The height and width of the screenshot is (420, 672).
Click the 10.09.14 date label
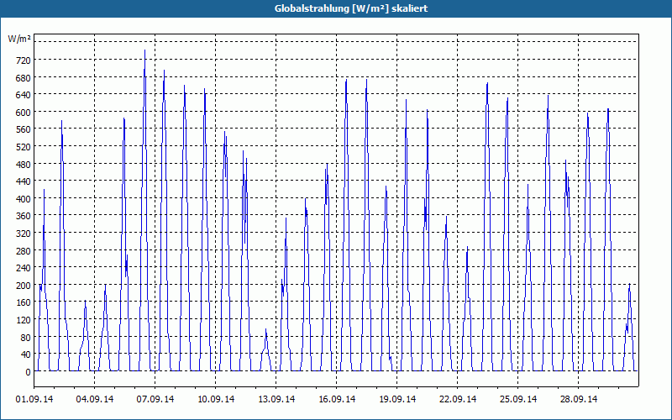pos(216,399)
